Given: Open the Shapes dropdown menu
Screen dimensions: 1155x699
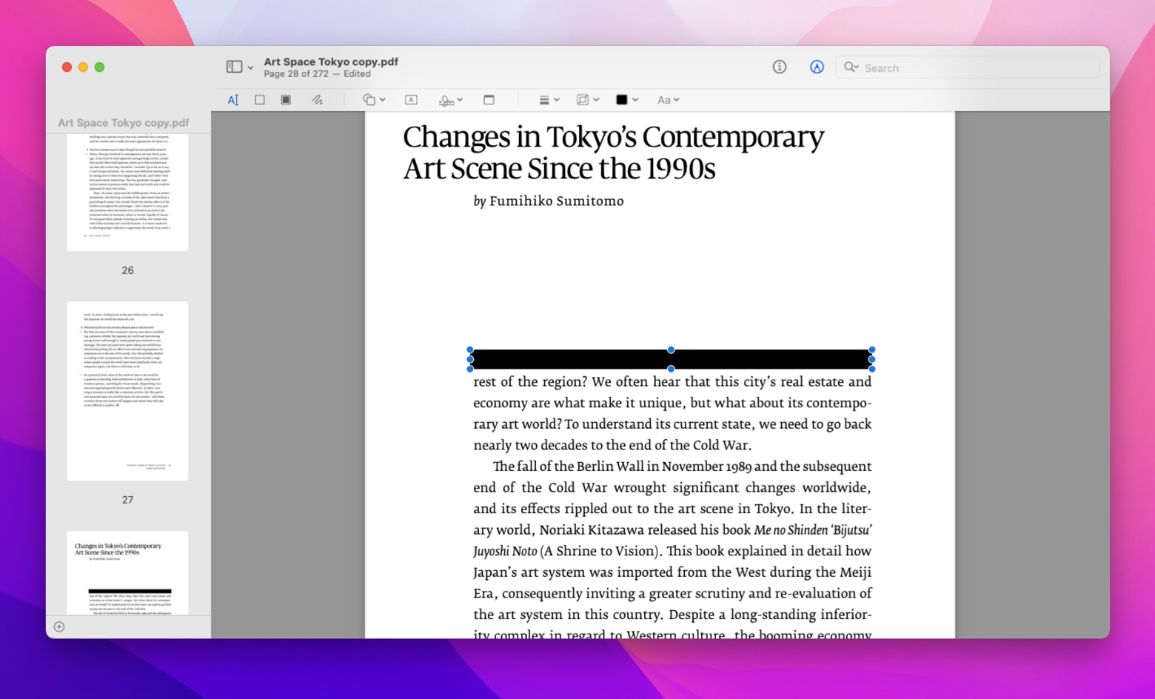Looking at the screenshot, I should point(374,100).
